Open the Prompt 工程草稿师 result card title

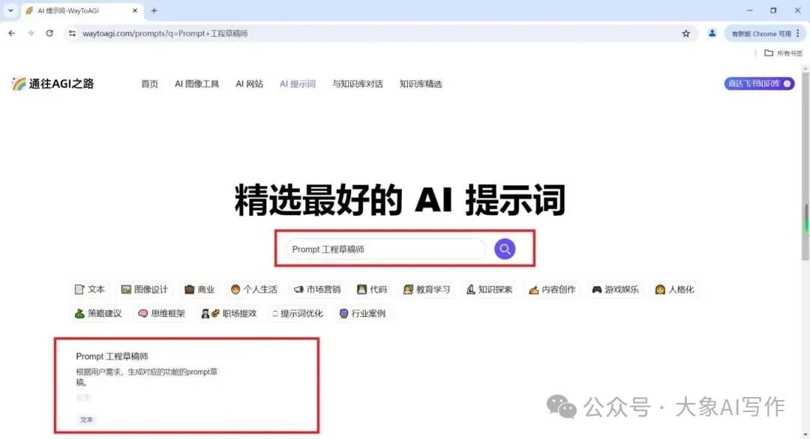[x=112, y=357]
